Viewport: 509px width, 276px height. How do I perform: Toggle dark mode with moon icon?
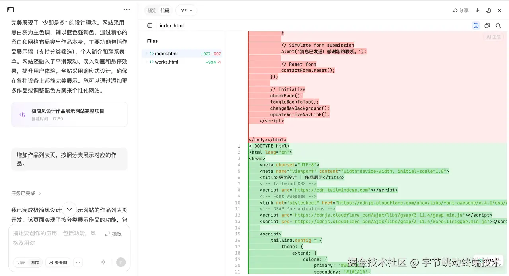(489, 10)
